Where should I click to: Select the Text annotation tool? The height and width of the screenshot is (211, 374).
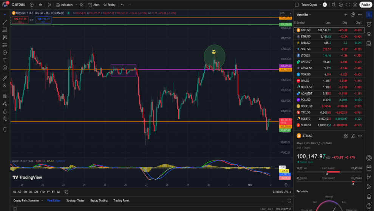(x=5, y=60)
